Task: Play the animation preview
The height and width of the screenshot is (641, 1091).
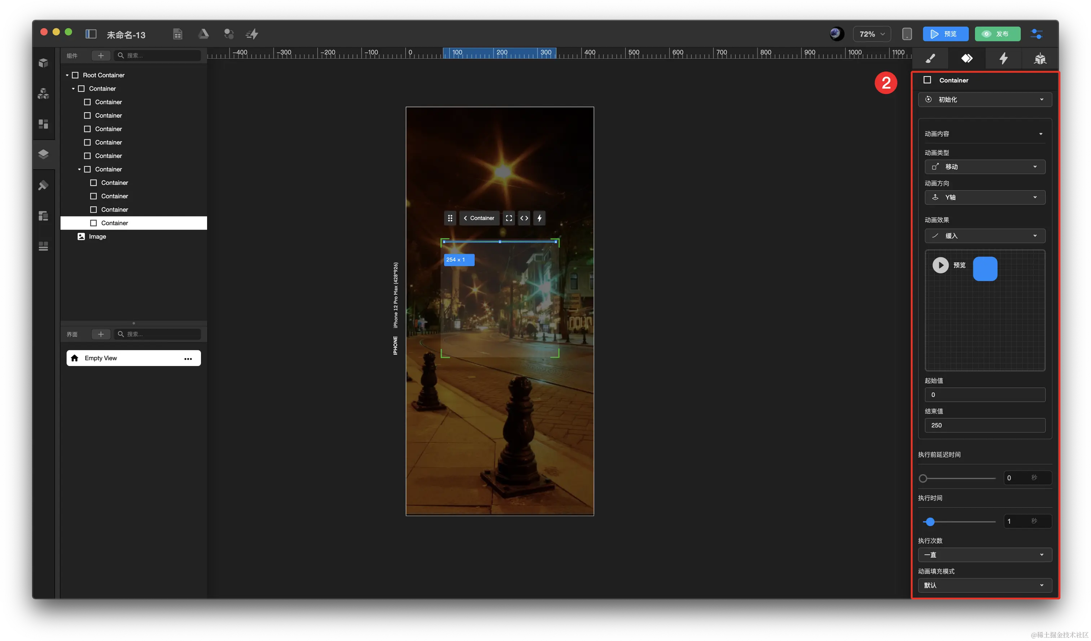Action: (x=940, y=265)
